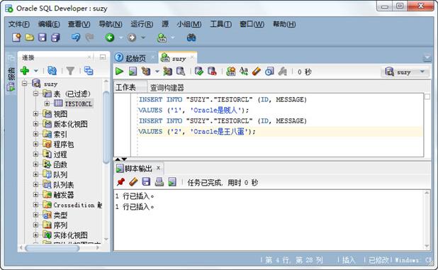Commit changes with green check database icon

tap(199, 72)
